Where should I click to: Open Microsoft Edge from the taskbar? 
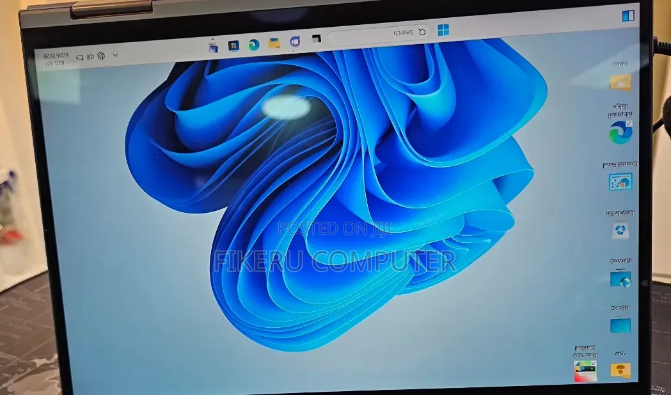click(x=254, y=45)
